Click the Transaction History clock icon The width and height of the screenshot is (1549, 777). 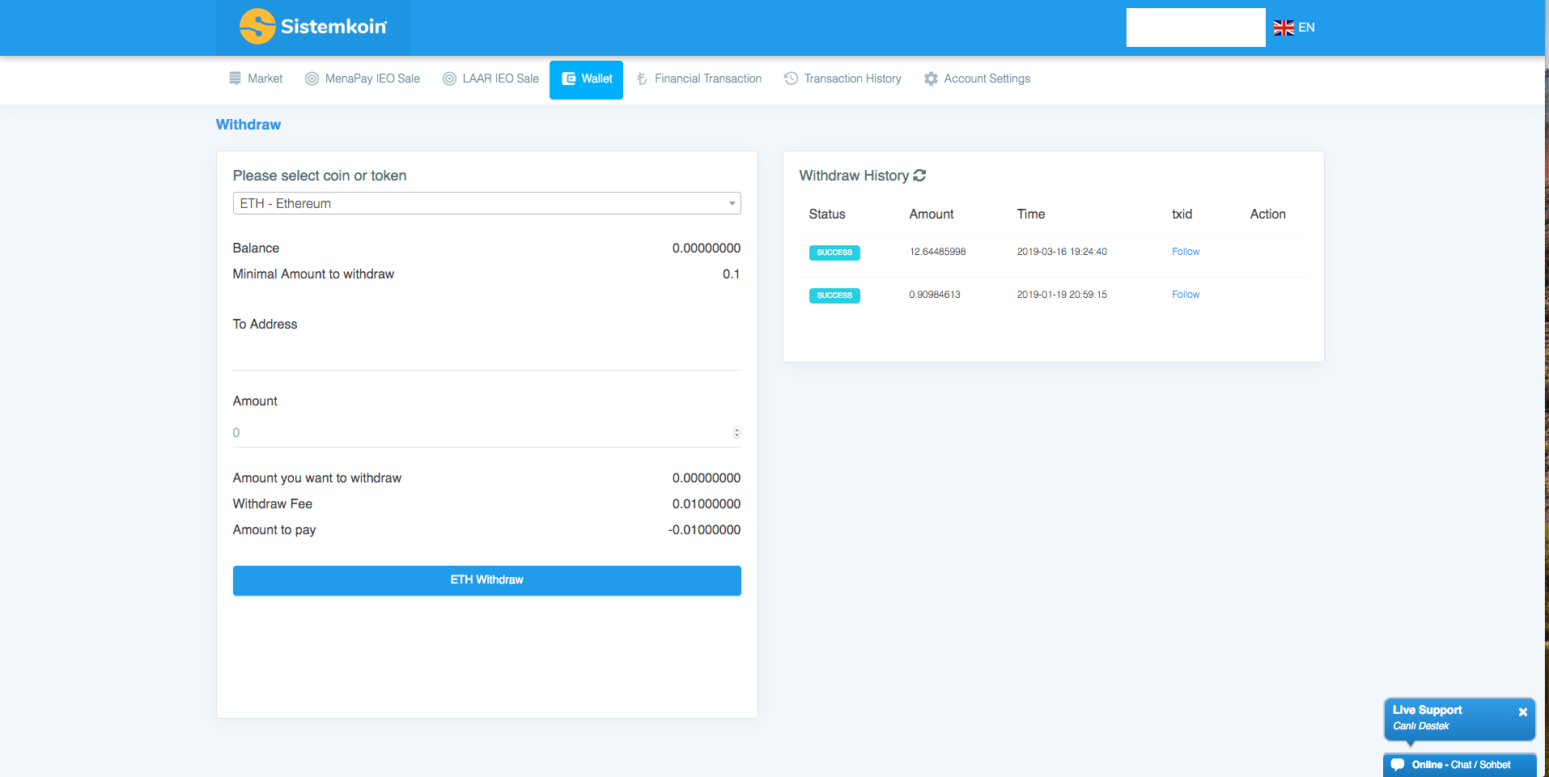(791, 79)
